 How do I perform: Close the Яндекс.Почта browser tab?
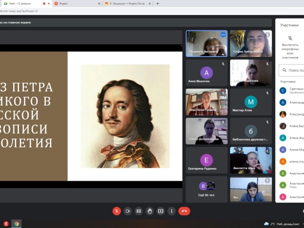click(150, 3)
